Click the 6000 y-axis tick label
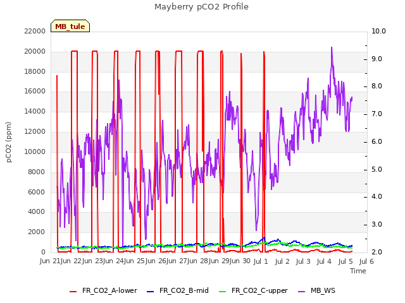The height and width of the screenshot is (303, 405). coord(37,192)
